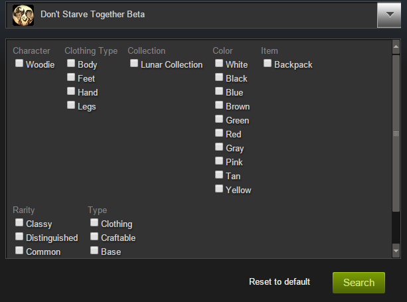The image size is (407, 302).
Task: Tick the Red color filter
Action: tap(219, 133)
